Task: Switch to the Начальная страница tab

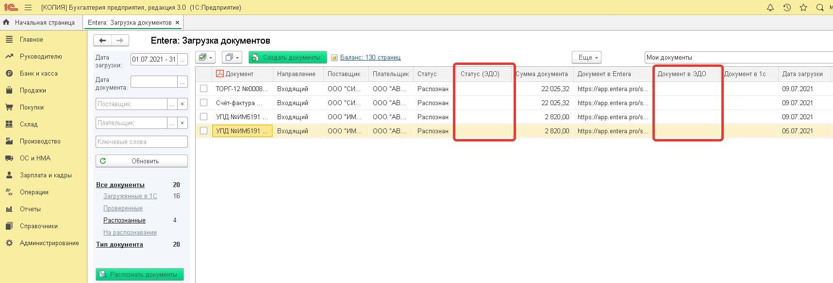Action: (x=45, y=22)
